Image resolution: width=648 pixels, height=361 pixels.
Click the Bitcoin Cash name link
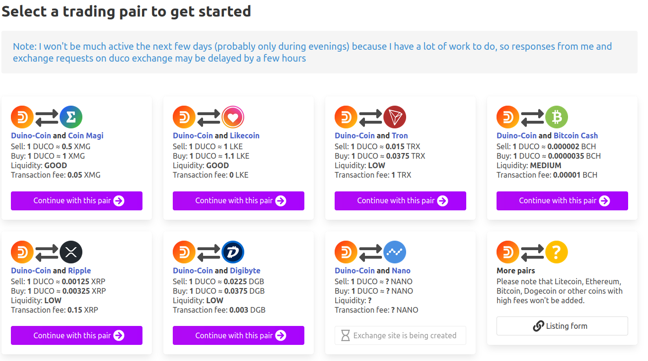click(576, 135)
